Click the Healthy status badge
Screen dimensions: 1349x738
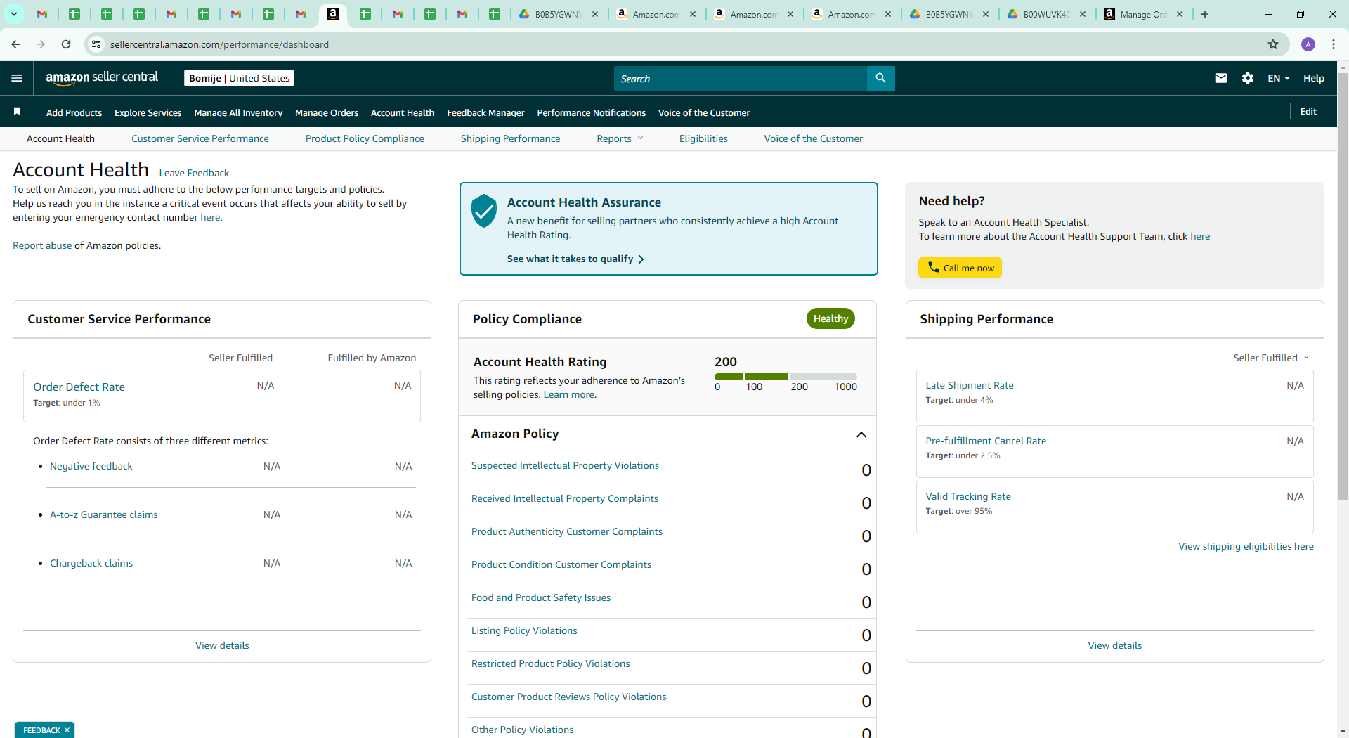[830, 318]
